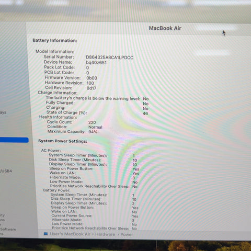
Task: Go to Hardware in the path bar
Action: pyautogui.click(x=105, y=234)
